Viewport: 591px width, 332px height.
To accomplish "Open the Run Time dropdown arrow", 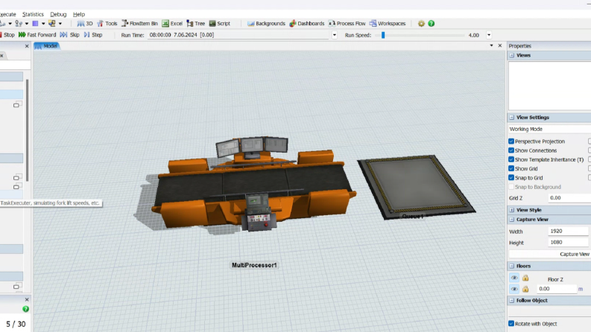I will [x=335, y=35].
